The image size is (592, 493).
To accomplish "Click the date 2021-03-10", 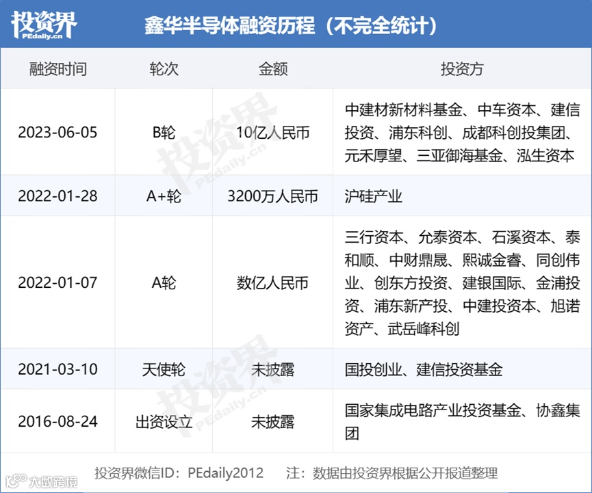I will 57,369.
